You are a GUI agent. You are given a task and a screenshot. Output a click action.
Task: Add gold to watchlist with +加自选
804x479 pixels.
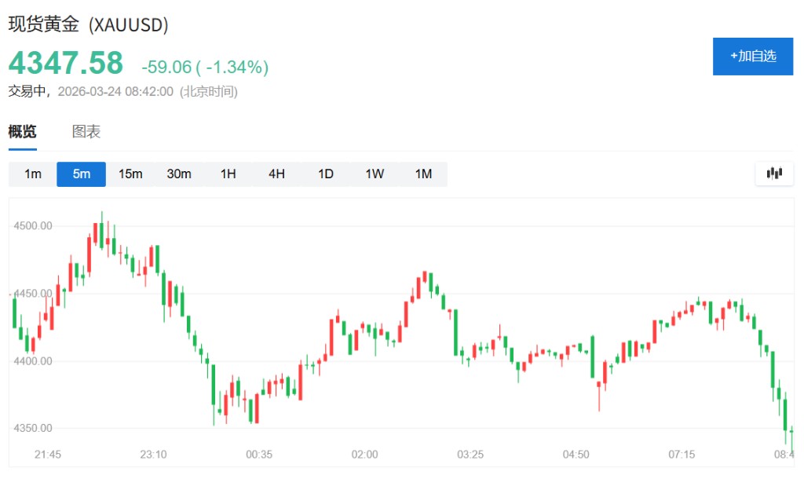tap(752, 56)
